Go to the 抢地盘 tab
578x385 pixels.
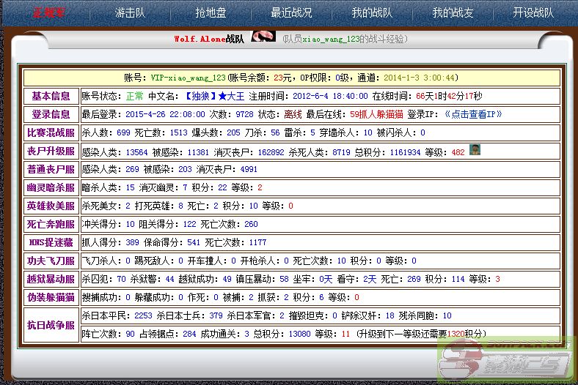click(211, 12)
